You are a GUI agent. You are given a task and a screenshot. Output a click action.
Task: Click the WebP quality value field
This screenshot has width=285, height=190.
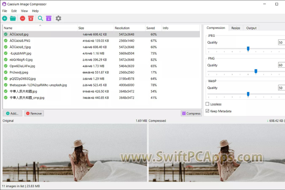(281, 88)
